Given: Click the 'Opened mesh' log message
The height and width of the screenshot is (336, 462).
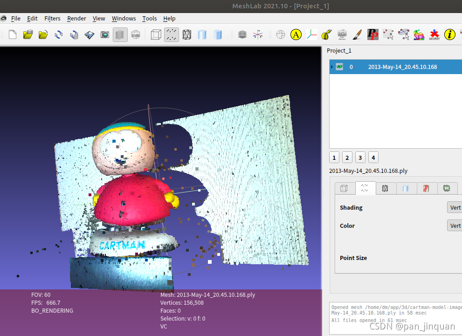Looking at the screenshot, I should click(397, 310).
